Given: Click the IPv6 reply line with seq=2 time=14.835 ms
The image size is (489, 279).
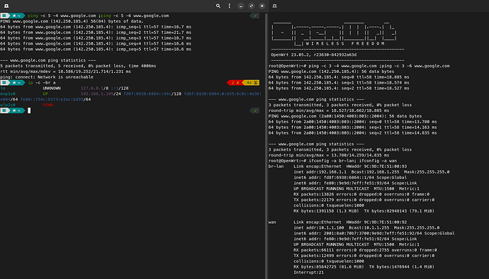Looking at the screenshot, I should 352,133.
